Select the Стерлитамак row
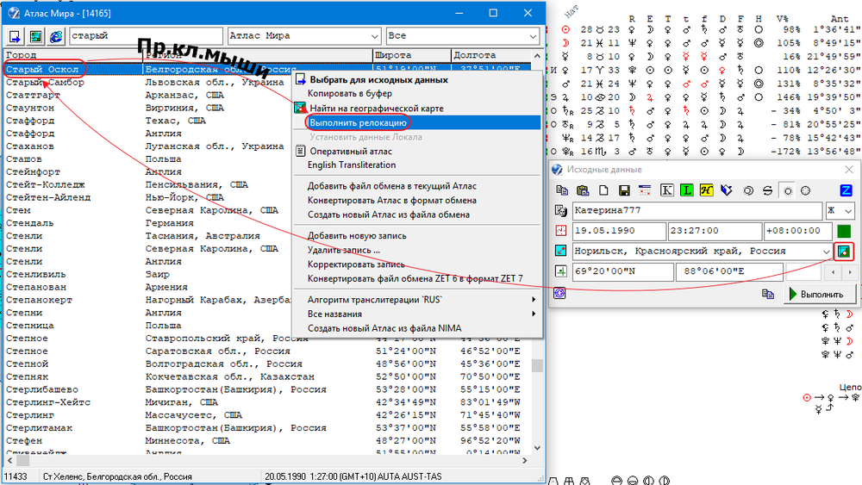 tap(267, 428)
